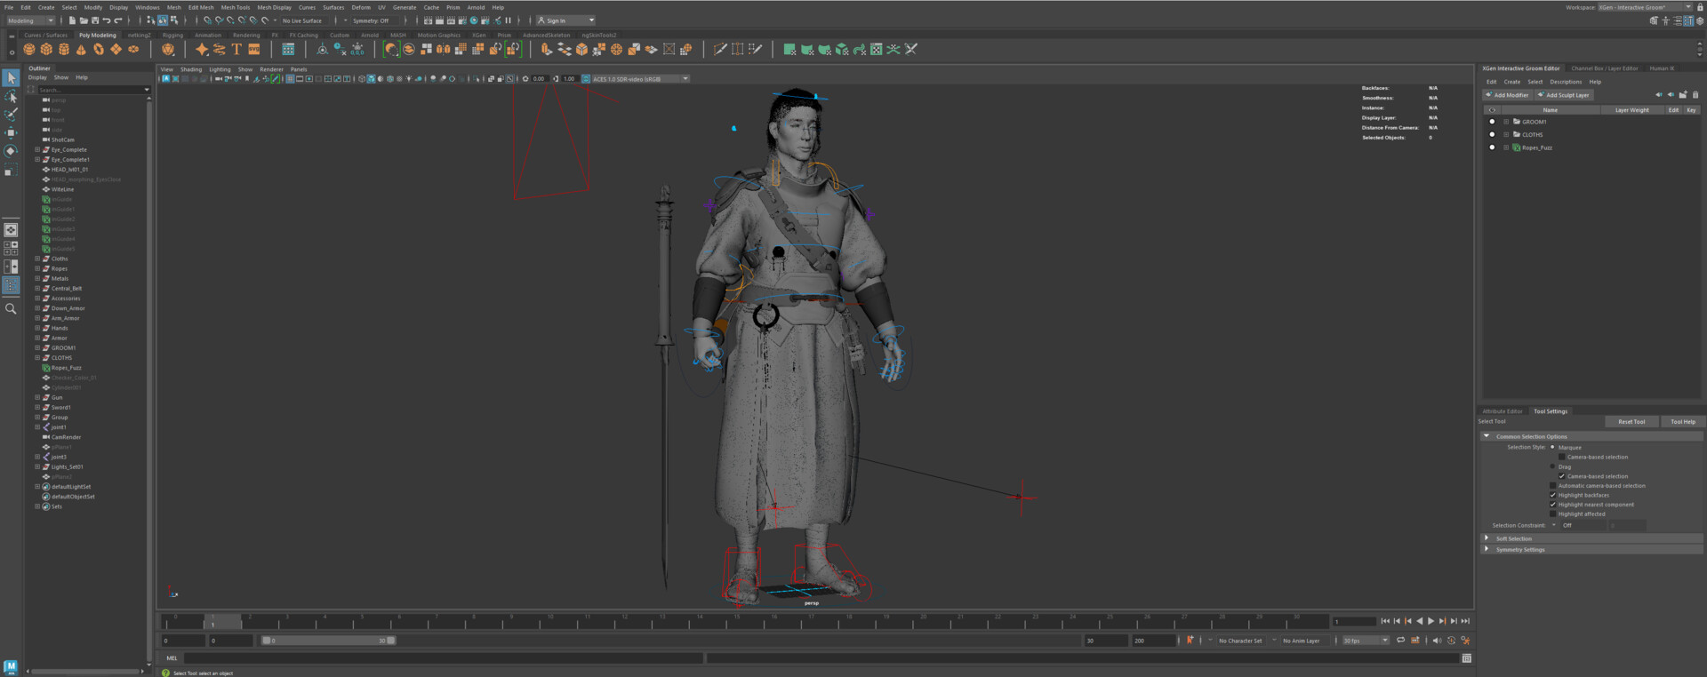The image size is (1707, 677).
Task: Expand the Cloths group in Outliner
Action: [37, 259]
